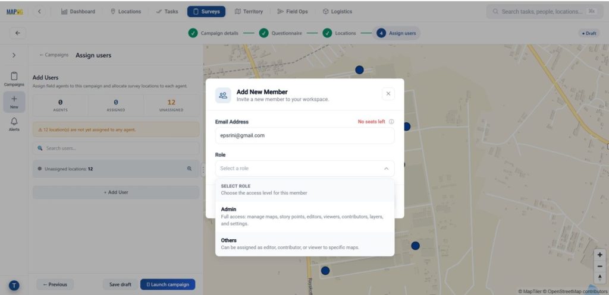Screen dimensions: 609x295
Task: Go to the Campaign details step
Action: [x=214, y=33]
